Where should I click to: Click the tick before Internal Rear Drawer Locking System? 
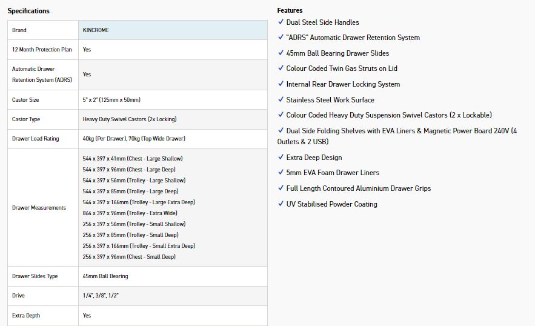[281, 84]
